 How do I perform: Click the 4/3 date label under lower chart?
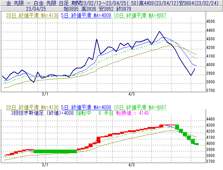pos(132,165)
